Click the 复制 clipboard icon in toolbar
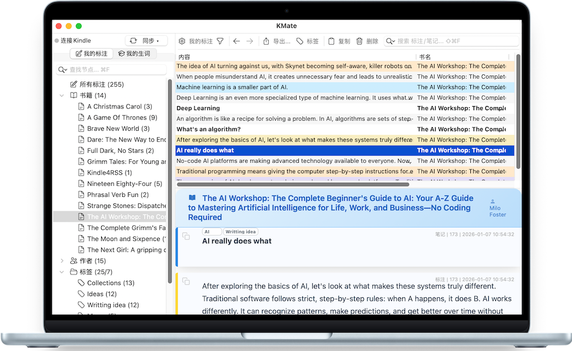 (x=331, y=41)
